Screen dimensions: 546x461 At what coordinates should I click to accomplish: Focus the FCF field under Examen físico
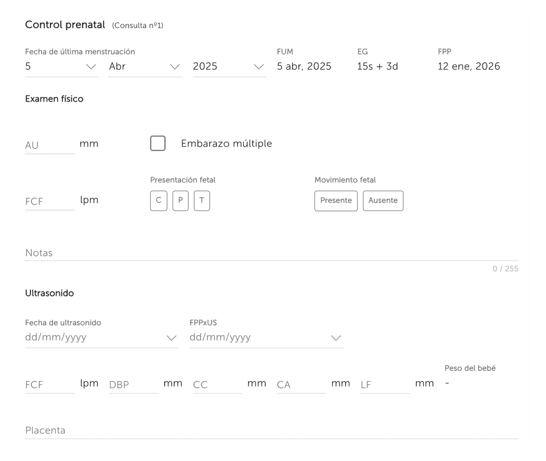pos(50,201)
